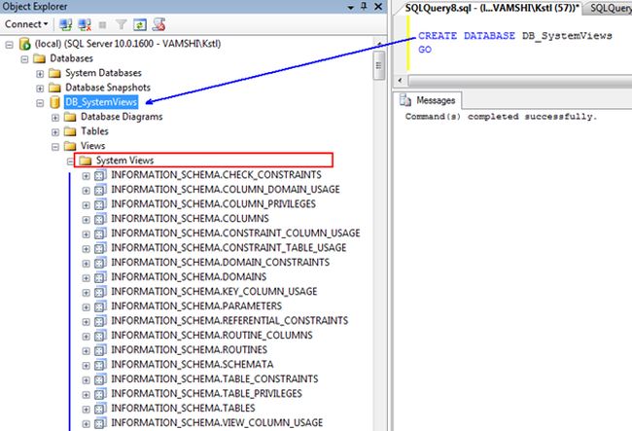Click 'Command(s) completed successfully.' message text
The width and height of the screenshot is (632, 431).
(501, 117)
